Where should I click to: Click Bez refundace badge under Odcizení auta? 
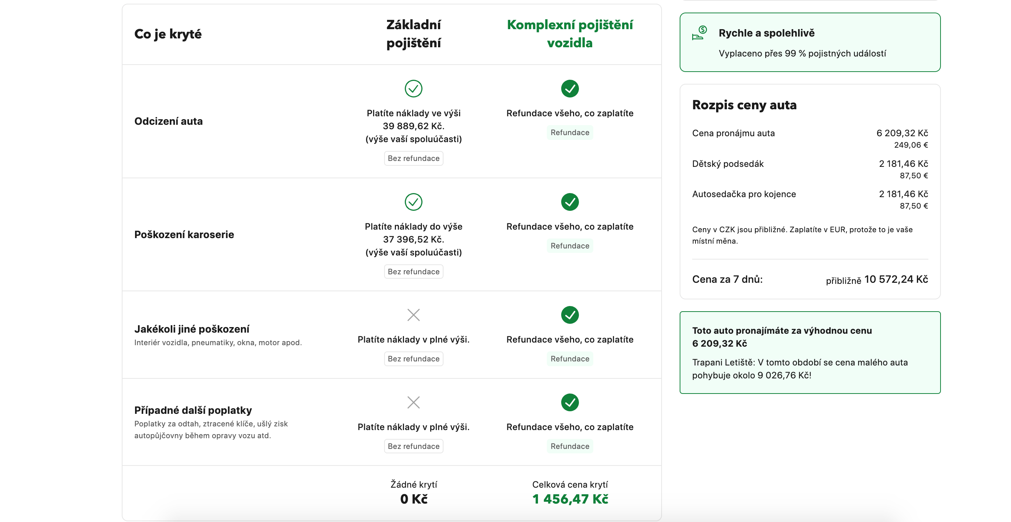pyautogui.click(x=413, y=158)
